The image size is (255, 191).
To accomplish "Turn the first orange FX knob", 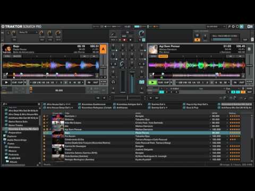I will (x=41, y=33).
